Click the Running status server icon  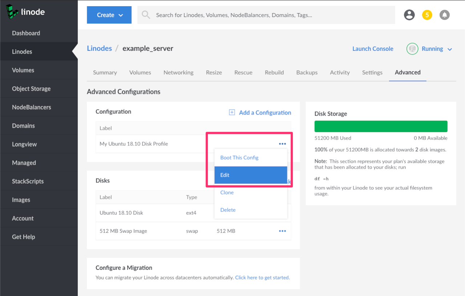[412, 49]
